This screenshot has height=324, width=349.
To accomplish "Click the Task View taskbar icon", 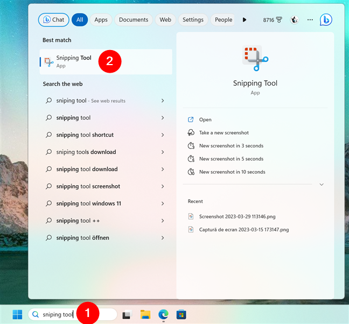I will coord(127,315).
